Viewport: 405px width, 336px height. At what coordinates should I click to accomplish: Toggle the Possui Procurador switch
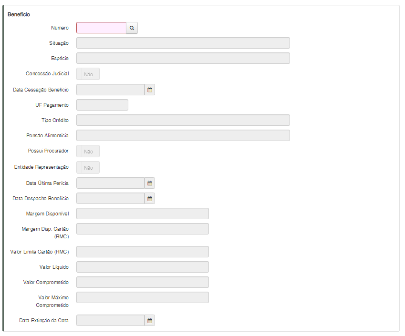click(x=88, y=152)
